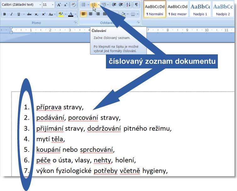The image size is (237, 191).
Task: Toggle the Show paragraph marks icon
Action: [x=136, y=5]
